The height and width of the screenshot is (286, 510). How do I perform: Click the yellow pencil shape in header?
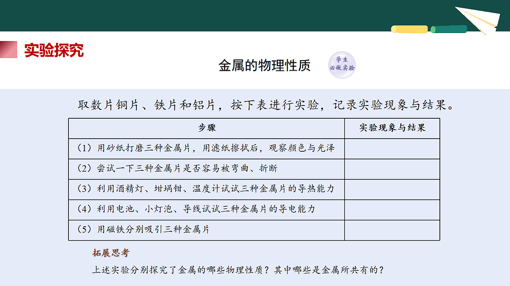tap(409, 29)
